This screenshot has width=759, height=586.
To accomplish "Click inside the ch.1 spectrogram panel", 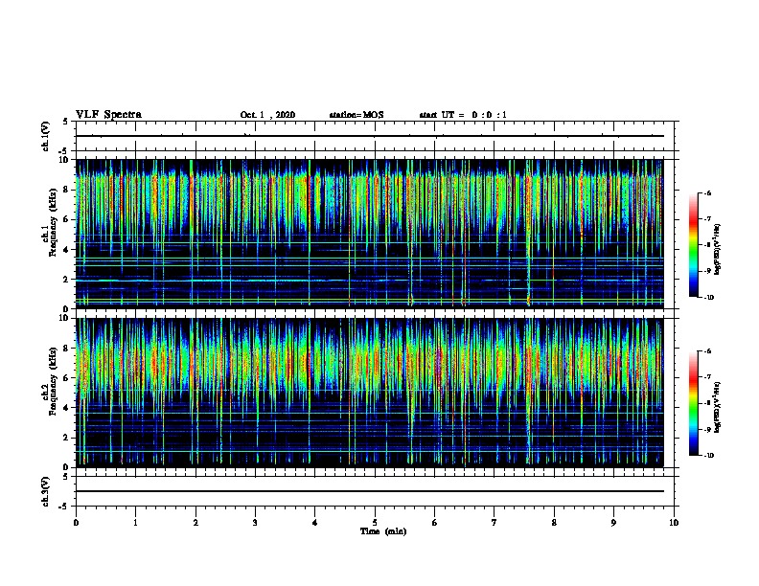I will click(369, 234).
